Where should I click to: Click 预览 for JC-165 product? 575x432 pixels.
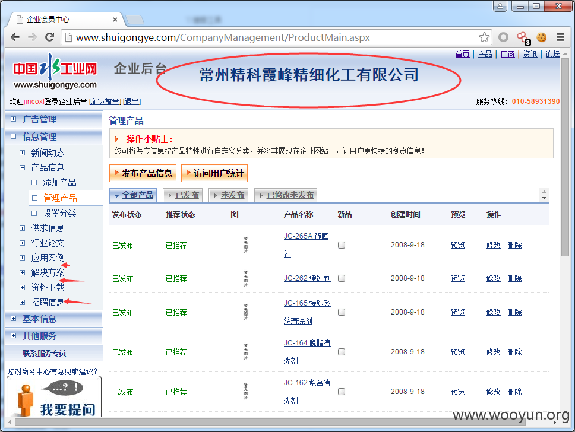coord(457,312)
